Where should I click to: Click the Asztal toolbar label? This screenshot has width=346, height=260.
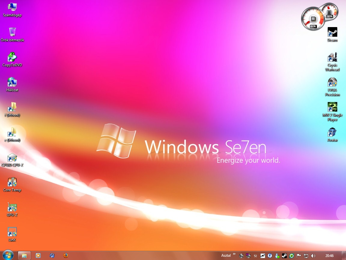click(226, 255)
